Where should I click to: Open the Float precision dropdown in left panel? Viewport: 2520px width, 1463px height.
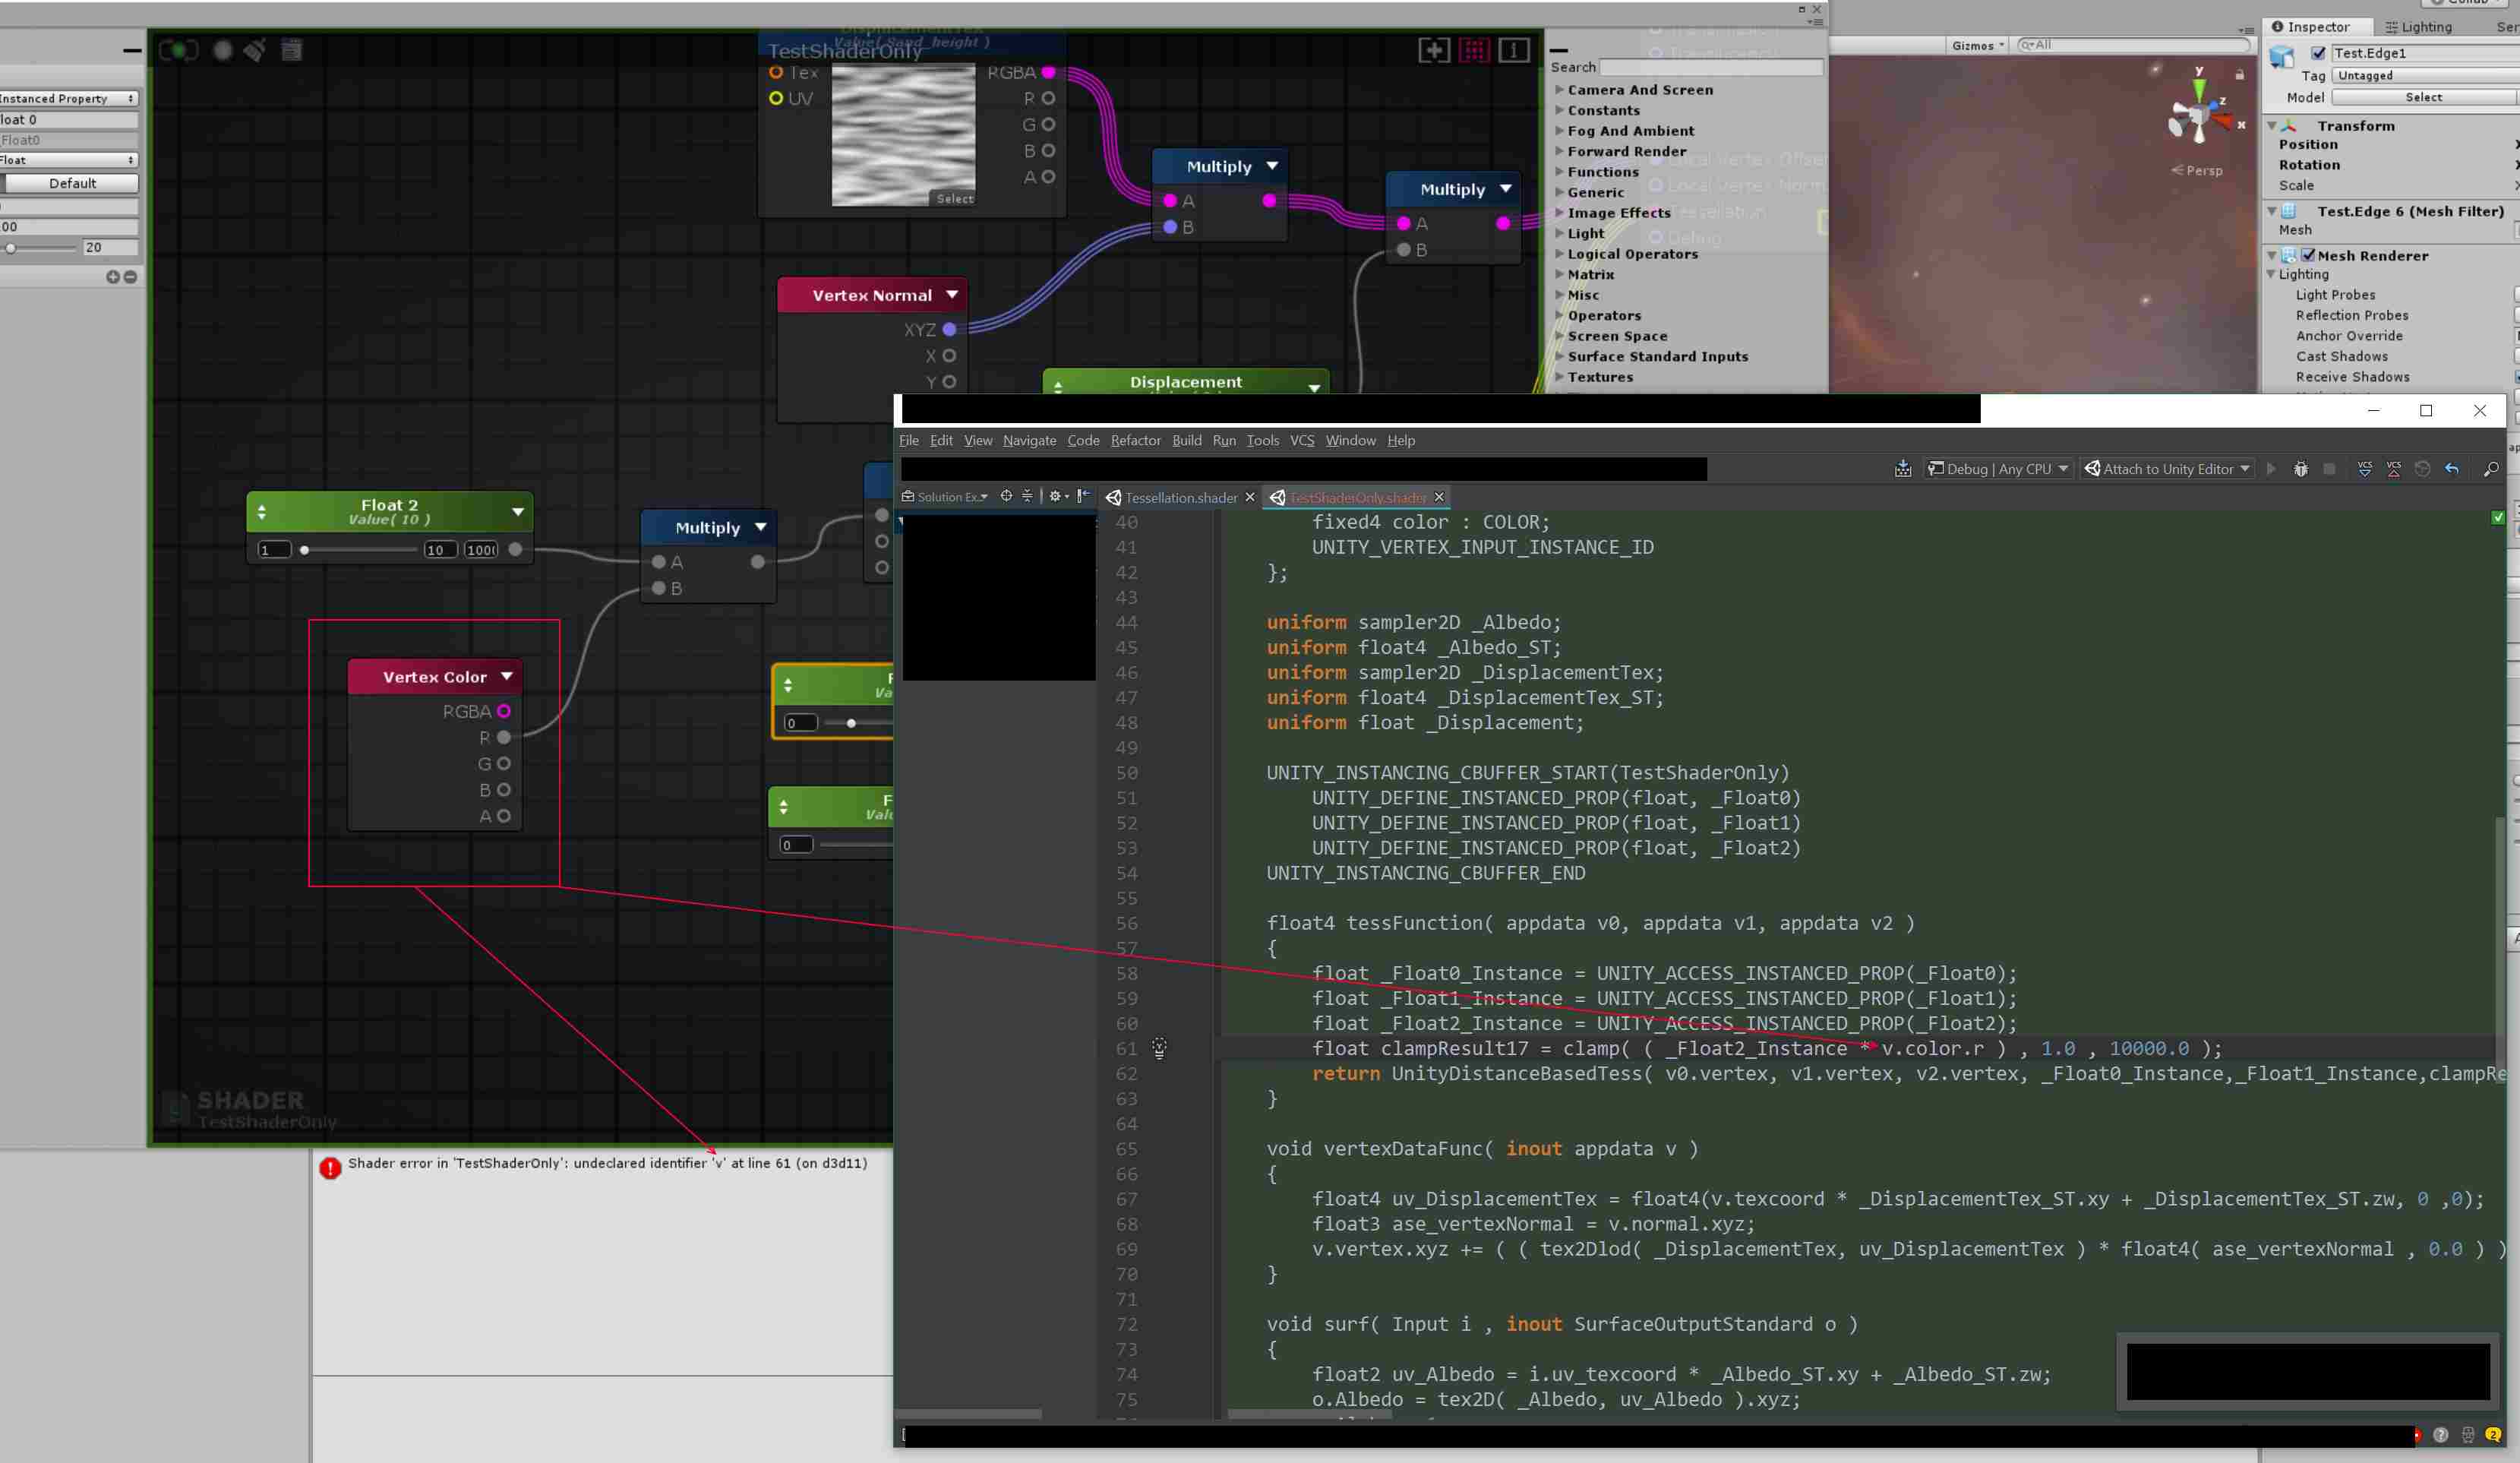click(x=68, y=160)
